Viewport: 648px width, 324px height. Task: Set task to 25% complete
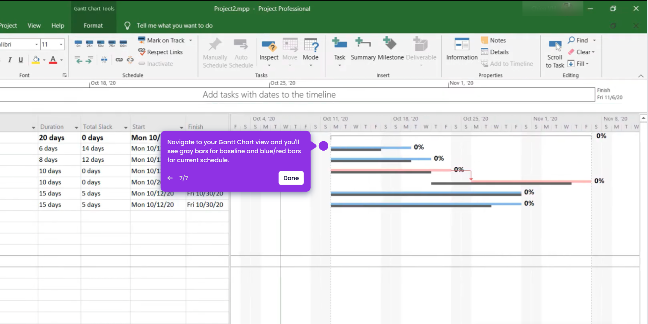pyautogui.click(x=89, y=43)
